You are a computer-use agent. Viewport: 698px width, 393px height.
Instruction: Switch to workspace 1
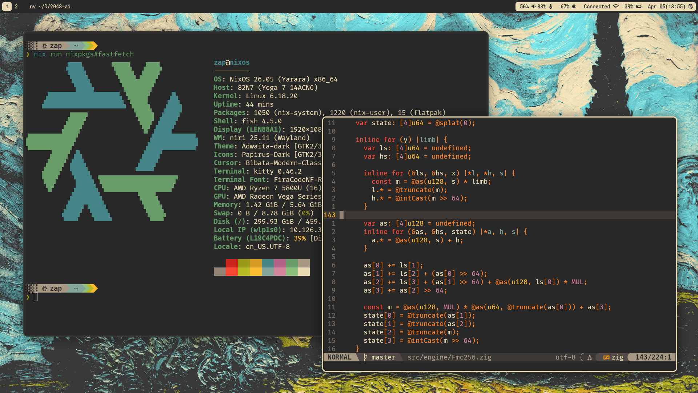(7, 7)
